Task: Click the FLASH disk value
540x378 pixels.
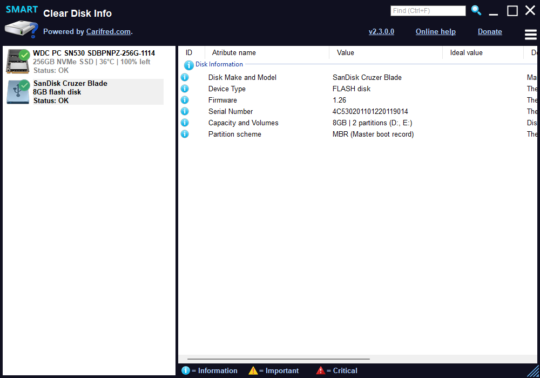Action: (352, 89)
